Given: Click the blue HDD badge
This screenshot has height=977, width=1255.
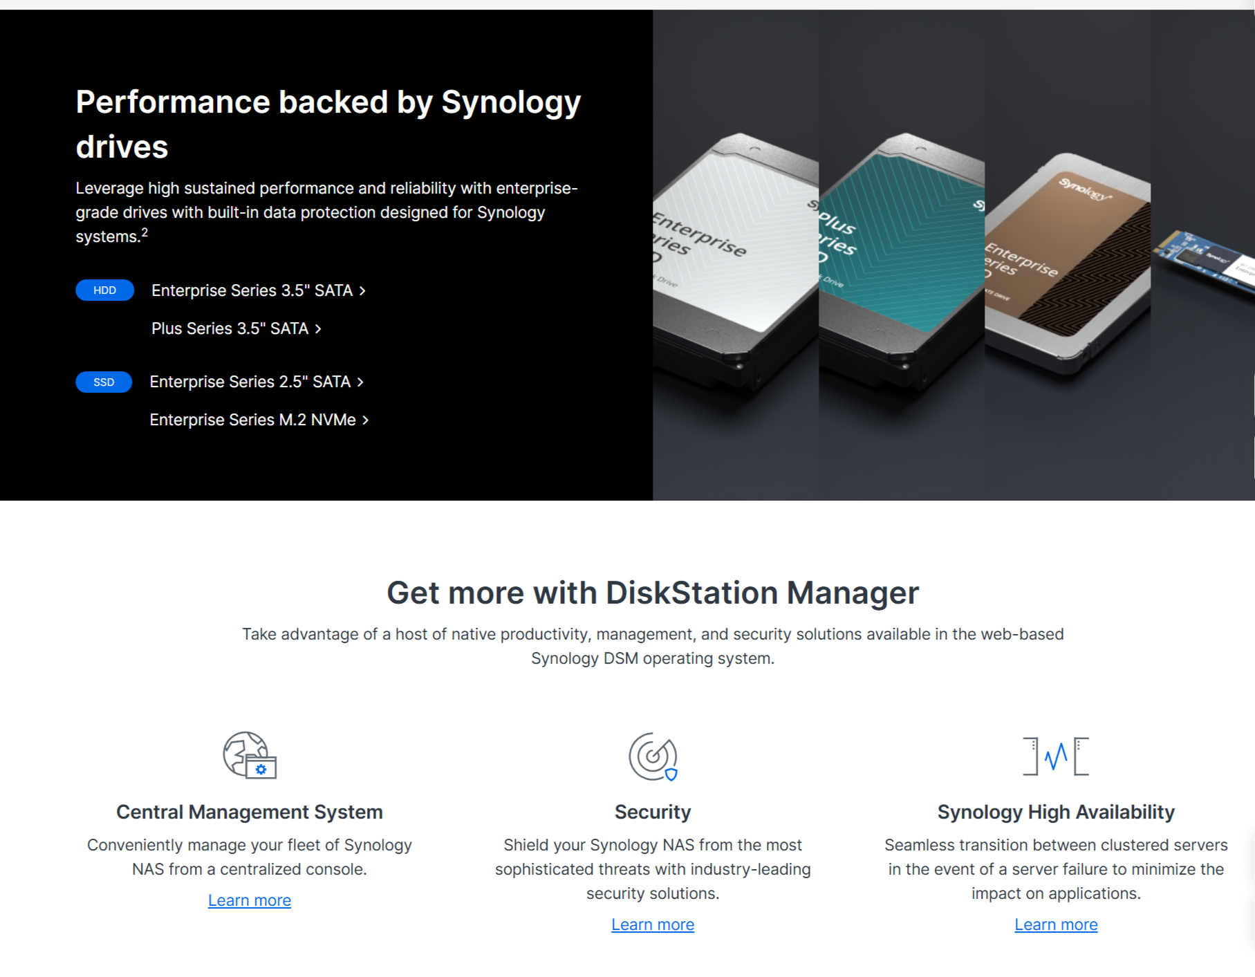Looking at the screenshot, I should click(104, 290).
